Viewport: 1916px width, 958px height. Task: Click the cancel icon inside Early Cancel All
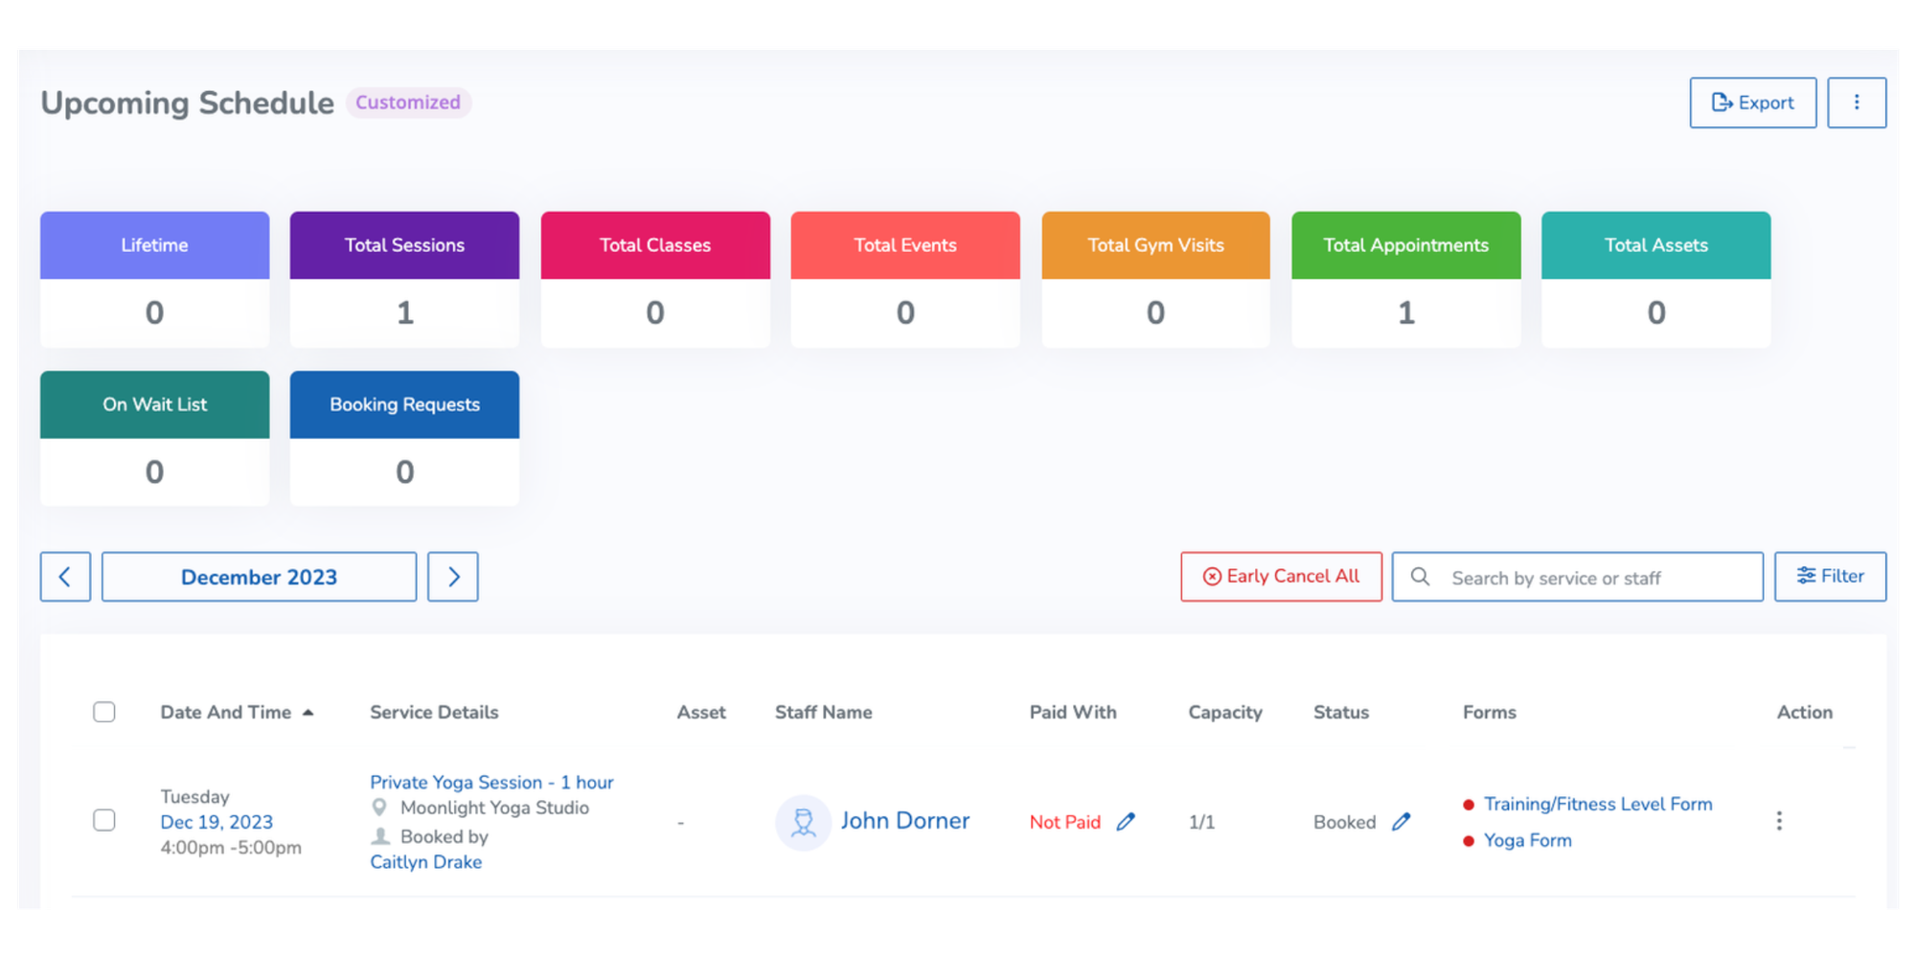pyautogui.click(x=1211, y=576)
